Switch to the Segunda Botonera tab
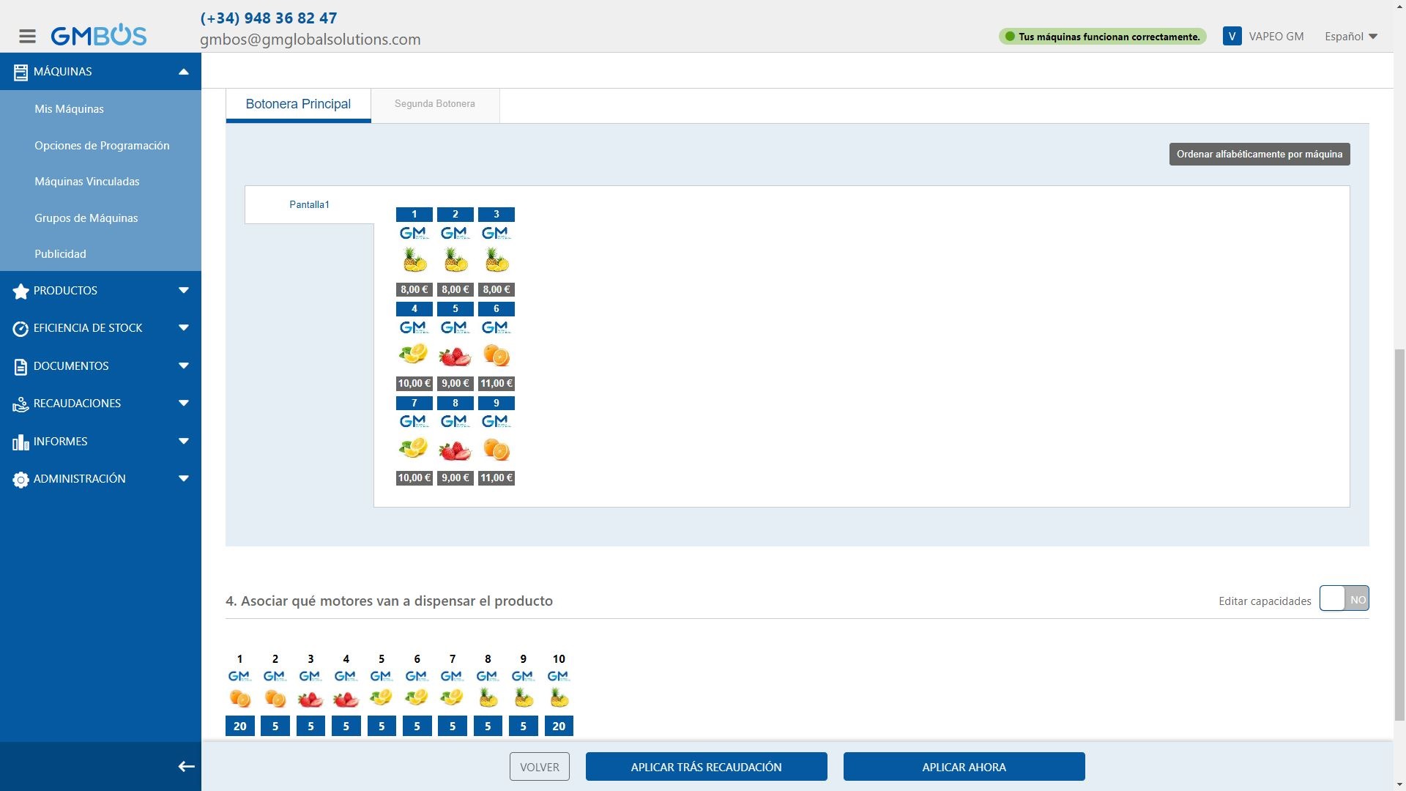The image size is (1406, 791). coord(435,104)
